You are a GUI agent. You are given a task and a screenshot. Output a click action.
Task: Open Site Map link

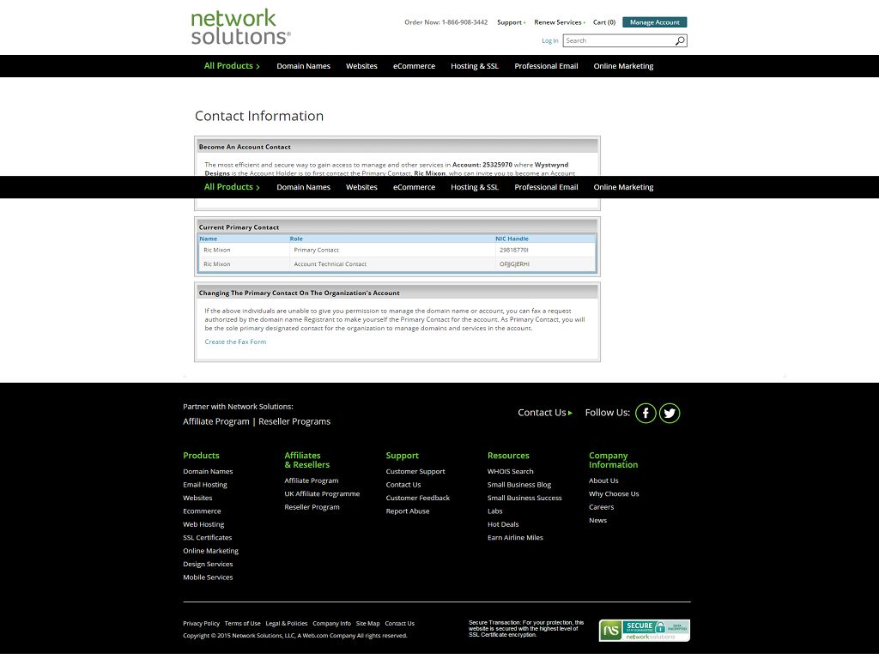point(367,624)
